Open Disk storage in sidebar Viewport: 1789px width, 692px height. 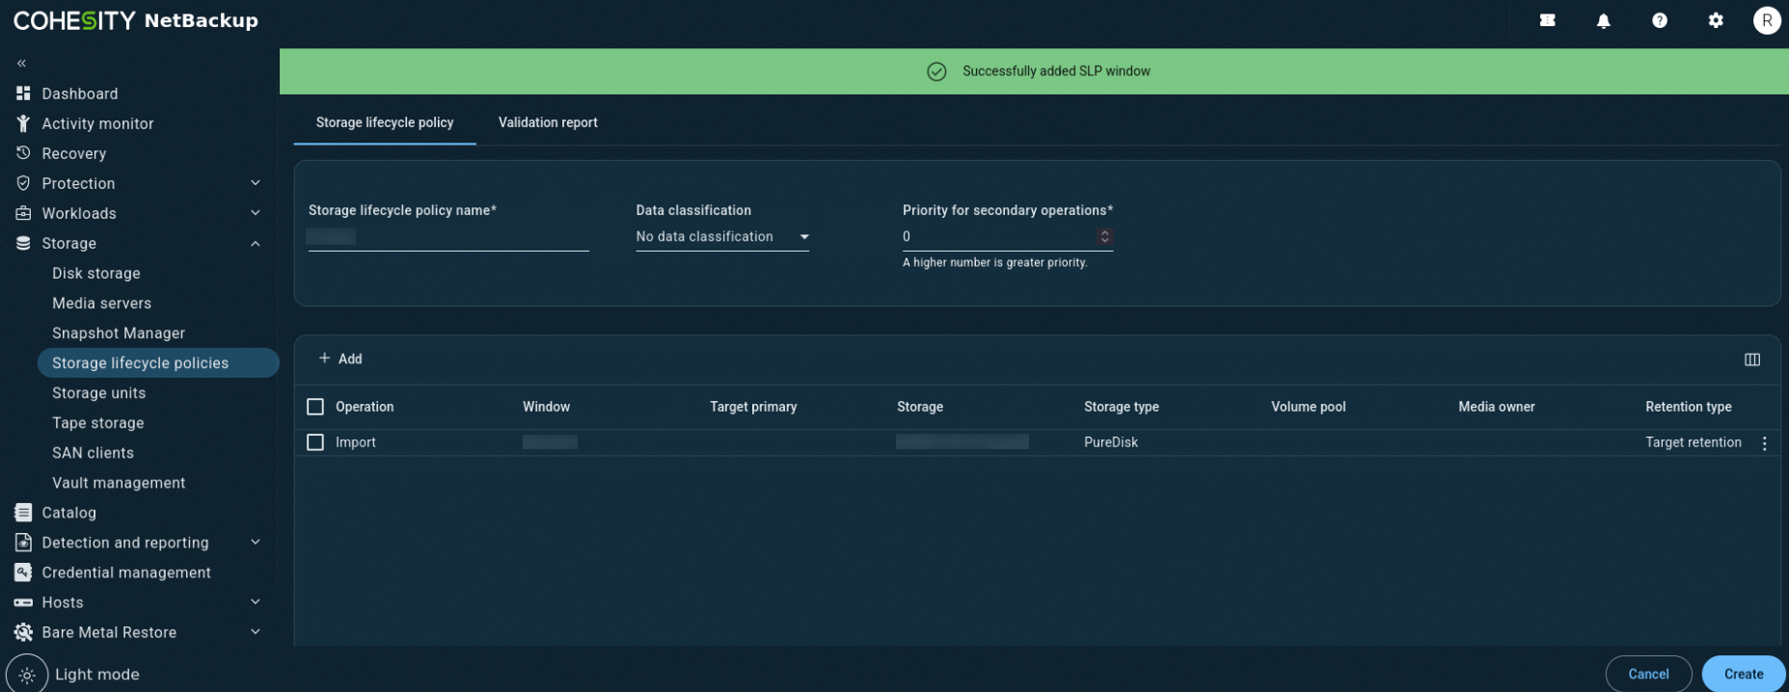coord(96,274)
